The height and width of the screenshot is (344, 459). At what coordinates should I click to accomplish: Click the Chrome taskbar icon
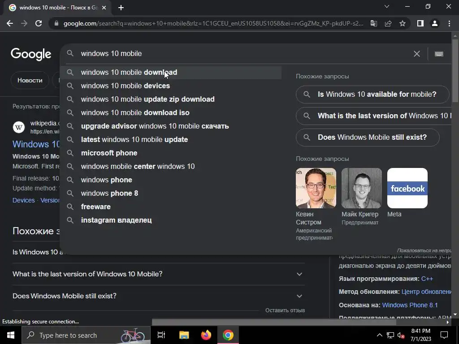(228, 335)
